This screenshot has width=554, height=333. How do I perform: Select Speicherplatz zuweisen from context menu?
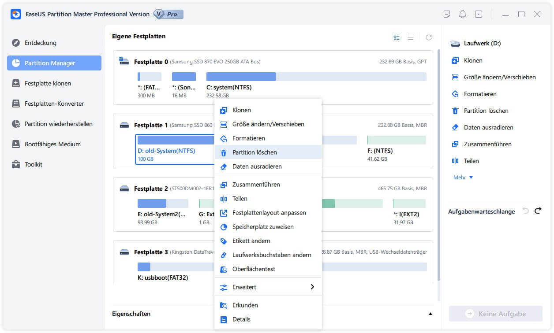click(x=268, y=227)
